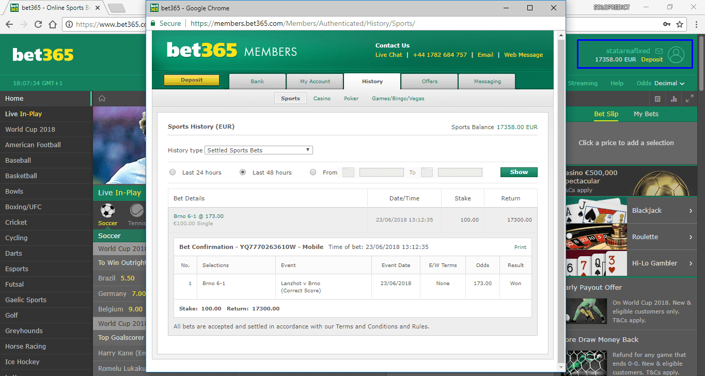Open message envelope icon beside username
This screenshot has width=705, height=376.
pos(659,51)
